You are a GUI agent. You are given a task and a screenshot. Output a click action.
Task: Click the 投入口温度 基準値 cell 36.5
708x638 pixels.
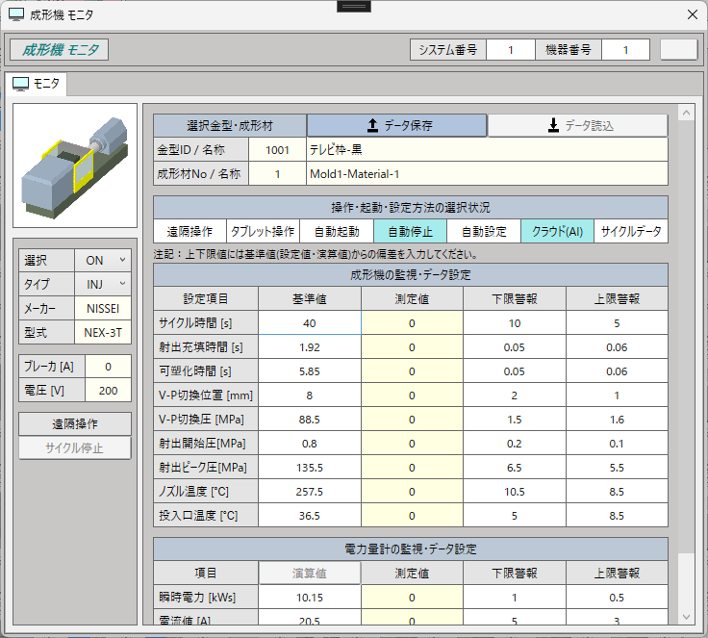click(310, 516)
